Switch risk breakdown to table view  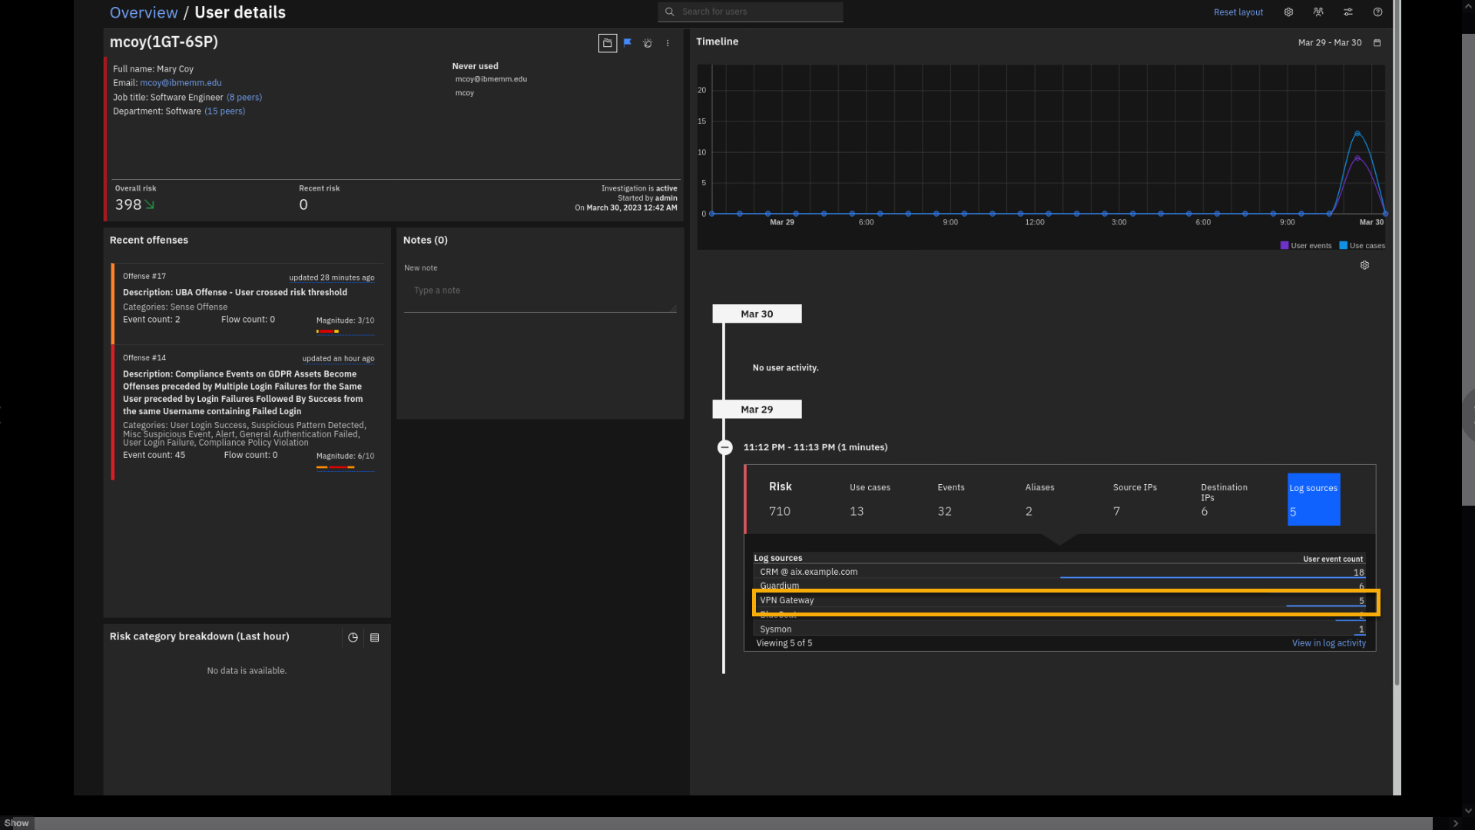(x=375, y=637)
